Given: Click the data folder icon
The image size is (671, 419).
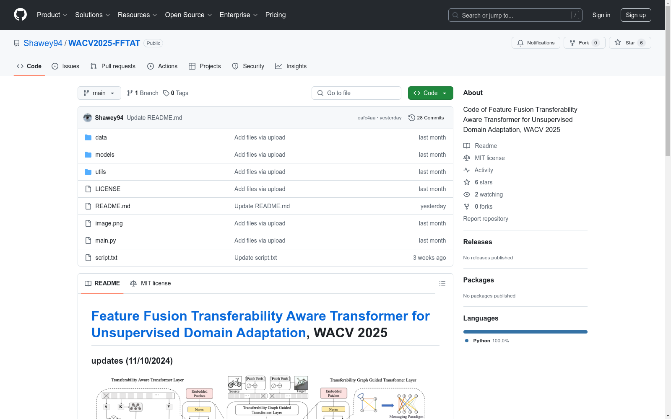Looking at the screenshot, I should click(x=88, y=137).
